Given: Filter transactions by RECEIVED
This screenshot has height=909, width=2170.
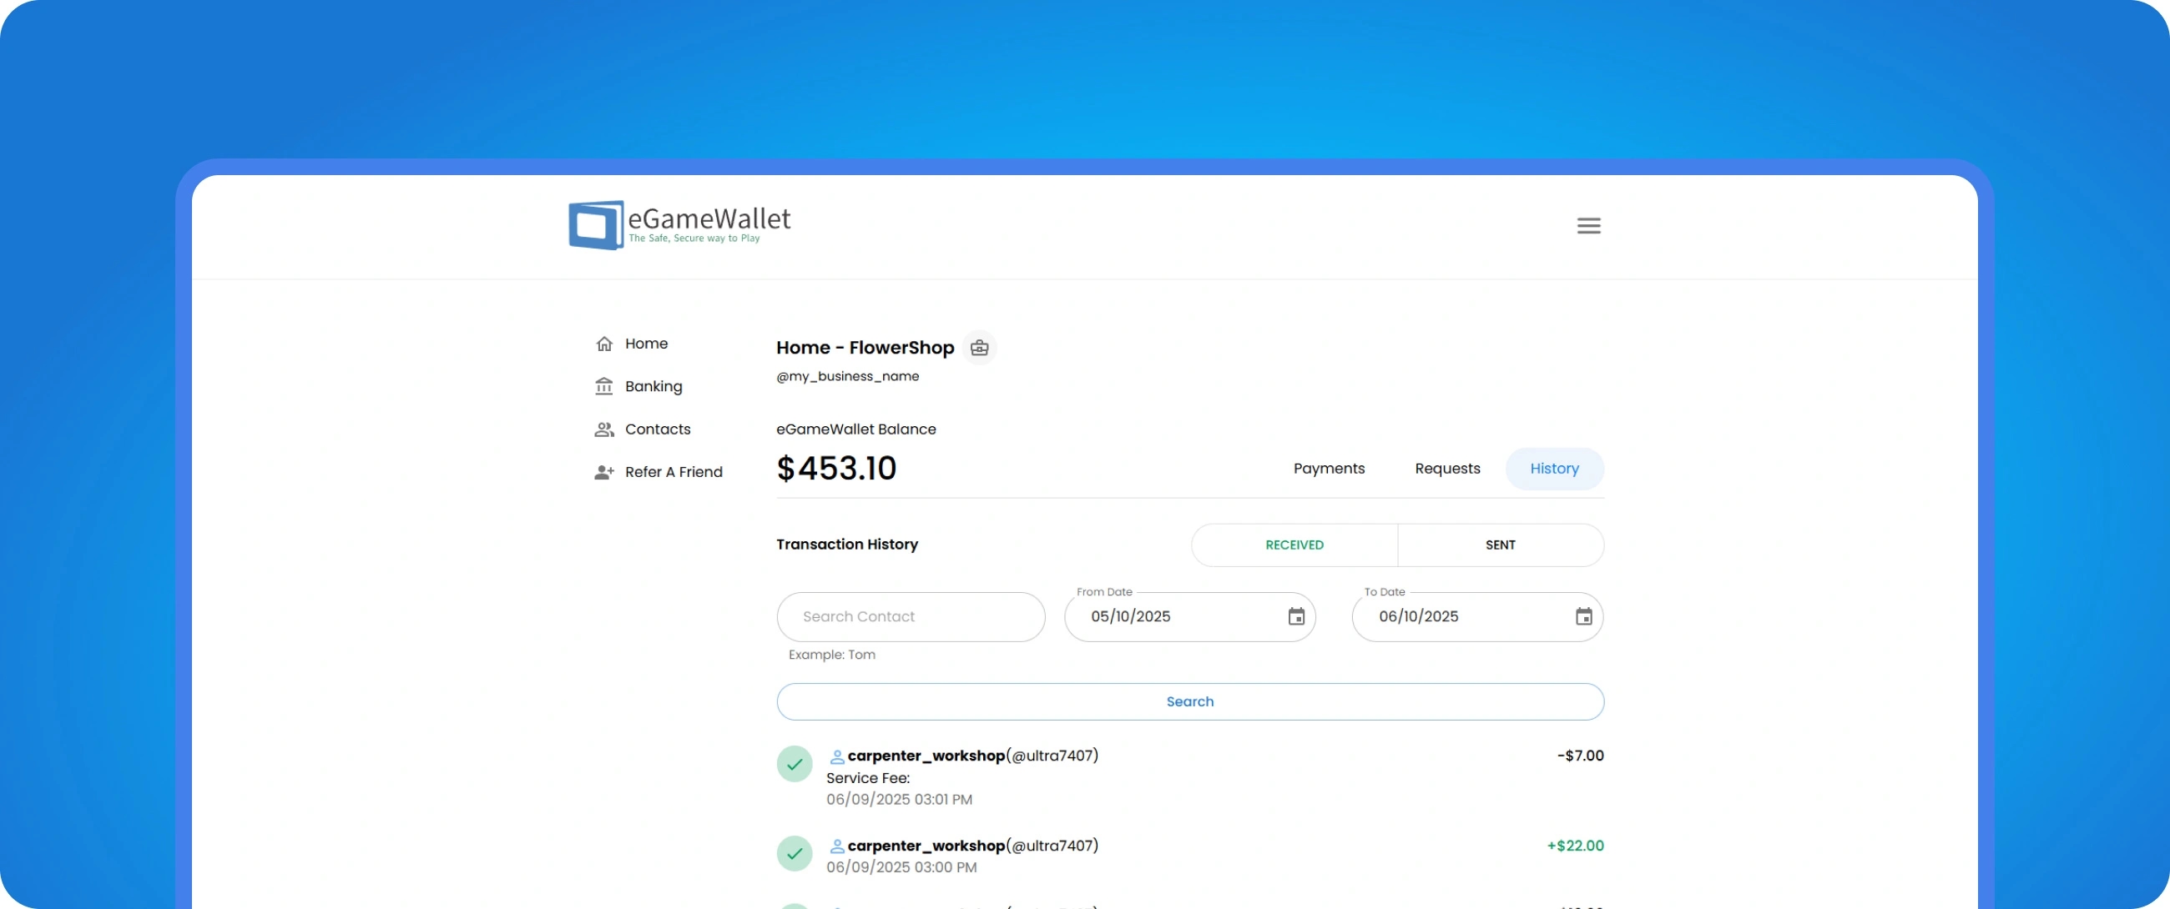Looking at the screenshot, I should 1294,545.
